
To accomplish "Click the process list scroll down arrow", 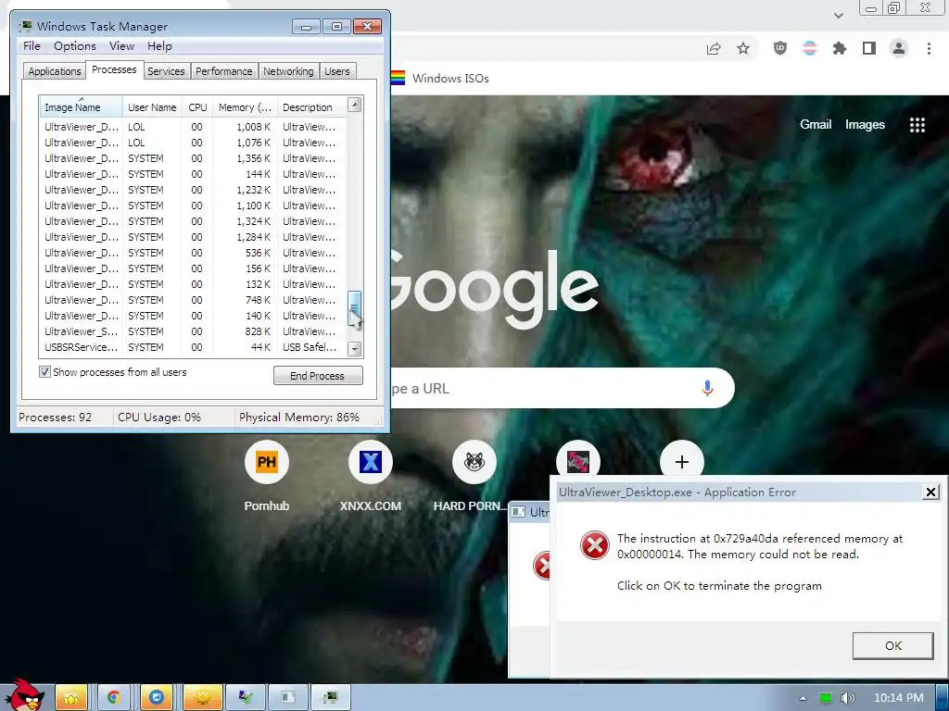I will [355, 349].
